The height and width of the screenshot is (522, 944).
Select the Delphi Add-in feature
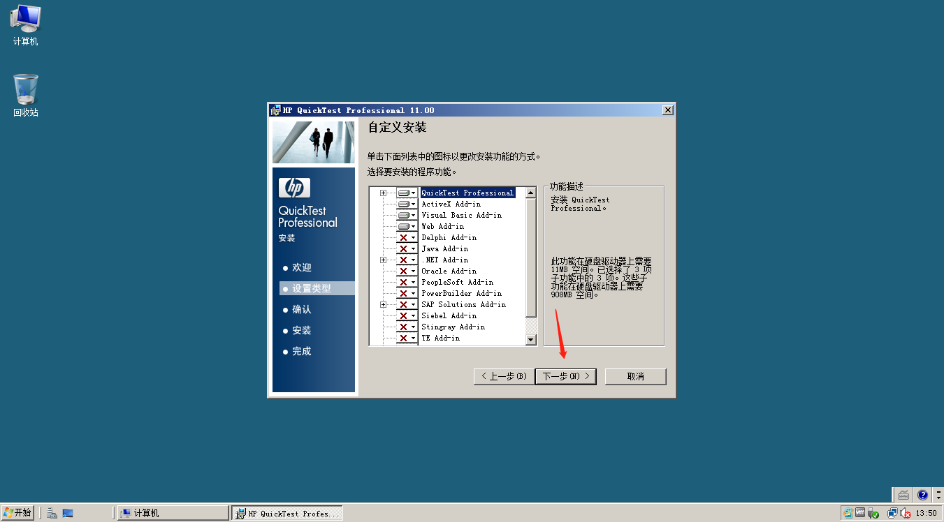[x=449, y=237]
